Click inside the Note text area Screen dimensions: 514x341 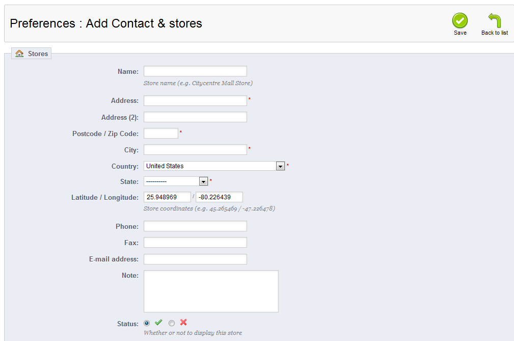[211, 291]
